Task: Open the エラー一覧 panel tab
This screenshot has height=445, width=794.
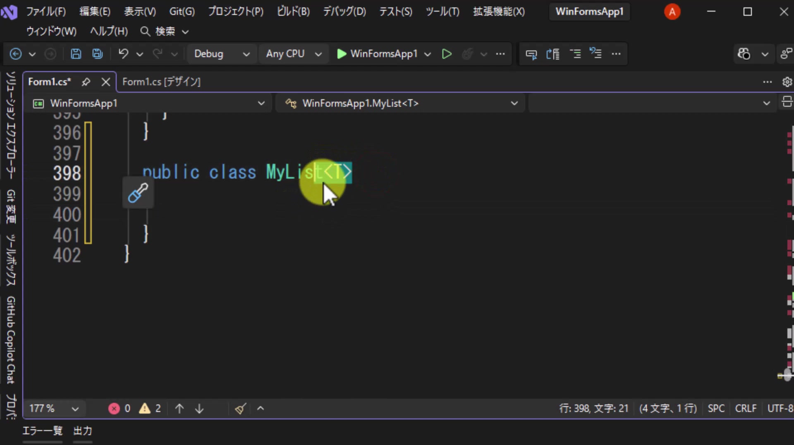Action: tap(42, 431)
